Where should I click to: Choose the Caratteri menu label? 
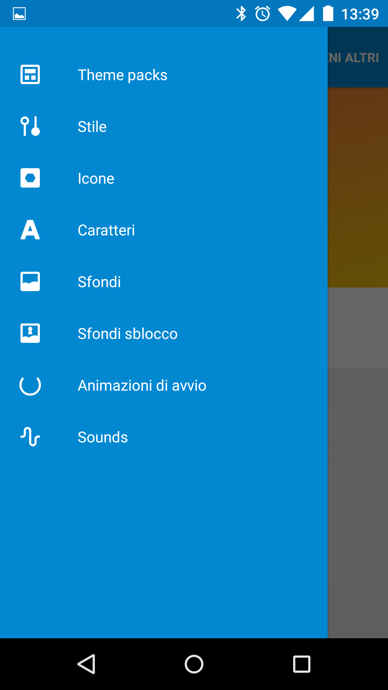pyautogui.click(x=106, y=230)
